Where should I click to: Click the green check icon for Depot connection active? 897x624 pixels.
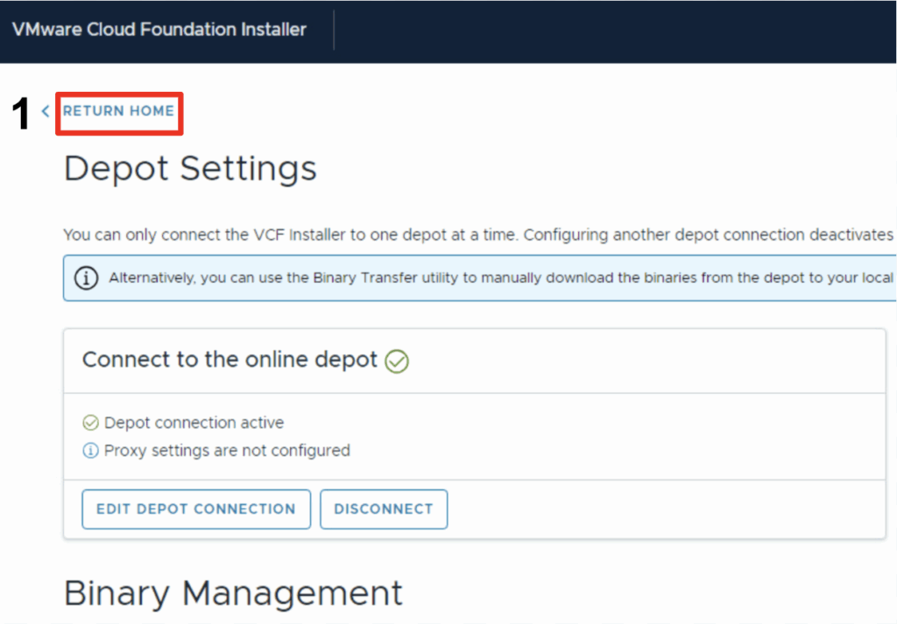coord(90,424)
